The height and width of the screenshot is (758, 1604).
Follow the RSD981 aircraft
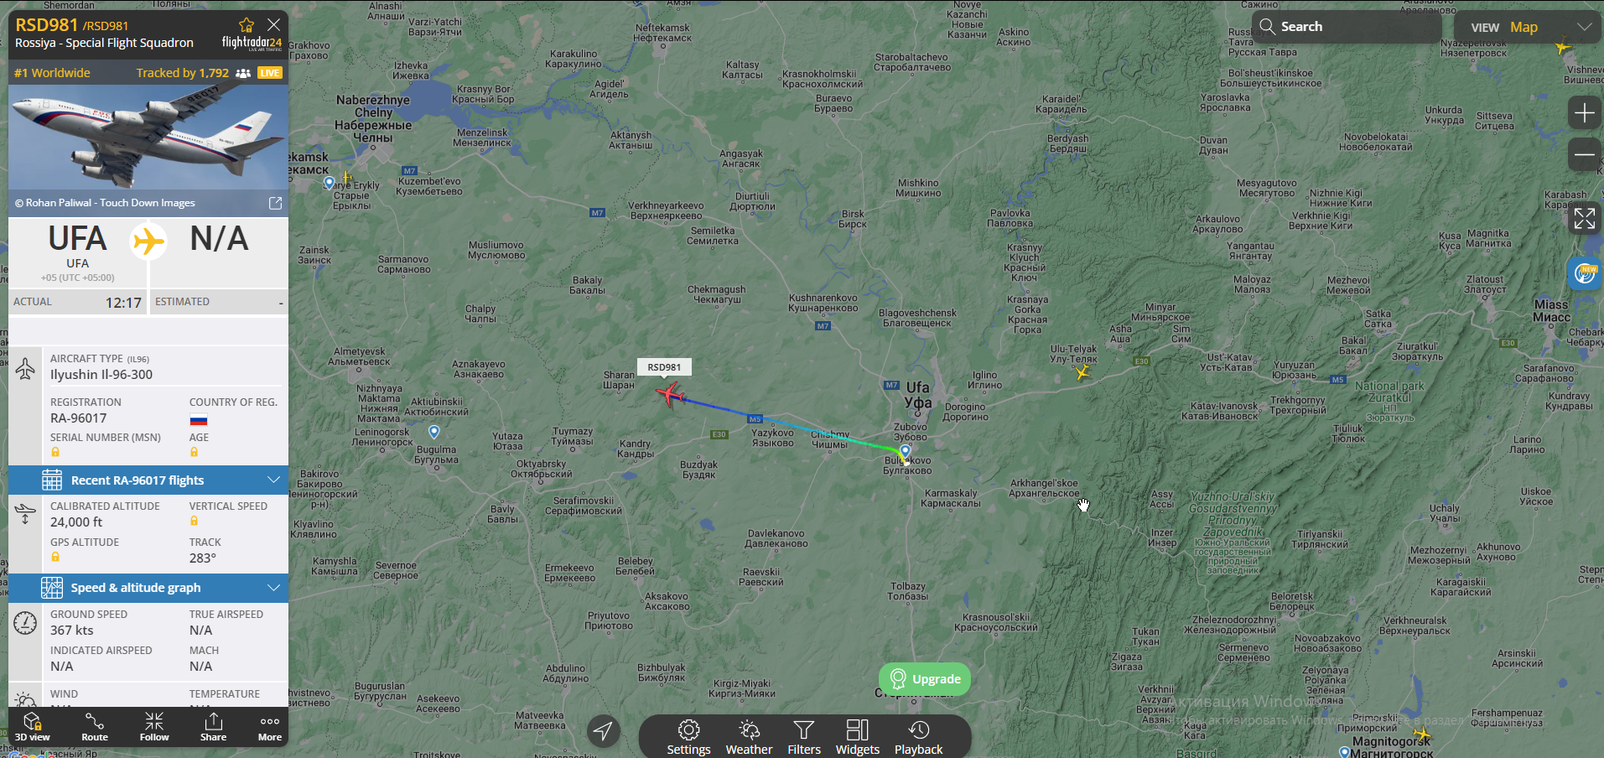(154, 727)
